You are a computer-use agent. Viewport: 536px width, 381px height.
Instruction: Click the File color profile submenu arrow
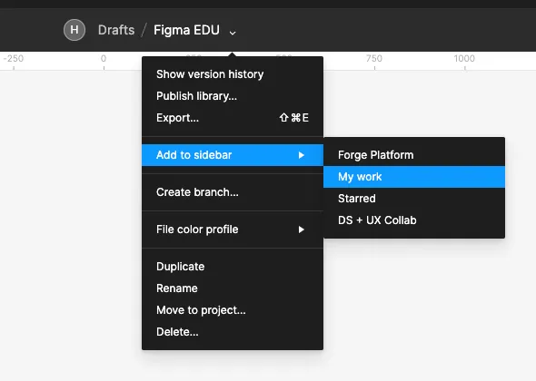pos(301,230)
